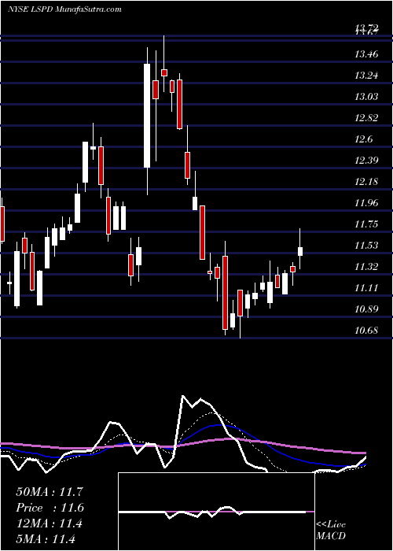Select the 12.39 price axis label
The image size is (393, 551).
pos(367,161)
